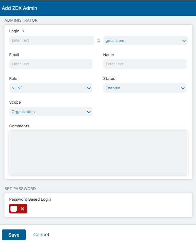Click the red X icon on the password toggle
The height and width of the screenshot is (244, 196).
[22, 209]
